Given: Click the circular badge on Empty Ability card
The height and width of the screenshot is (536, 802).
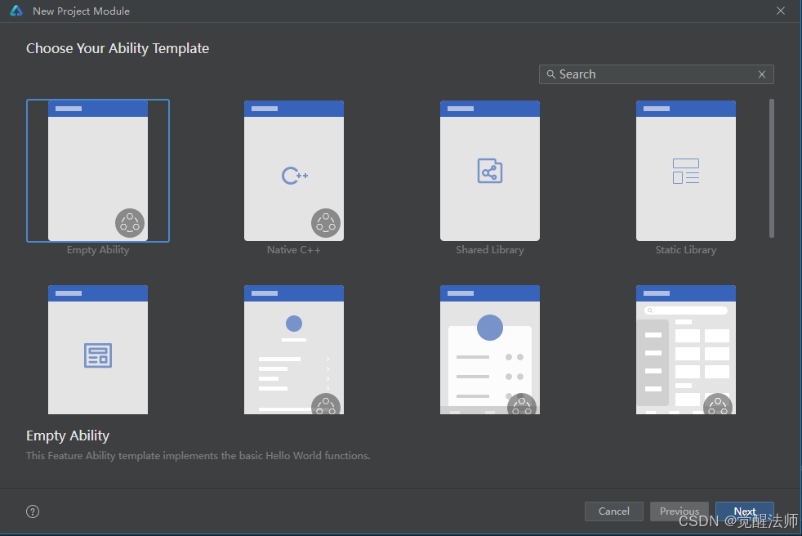Looking at the screenshot, I should (x=130, y=223).
